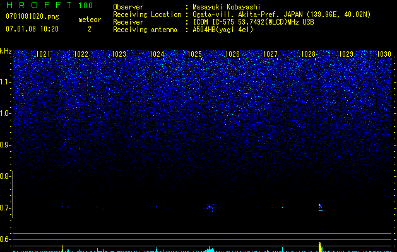Click time marker 1021
Screen dimensions: 397x252
[x=44, y=54]
